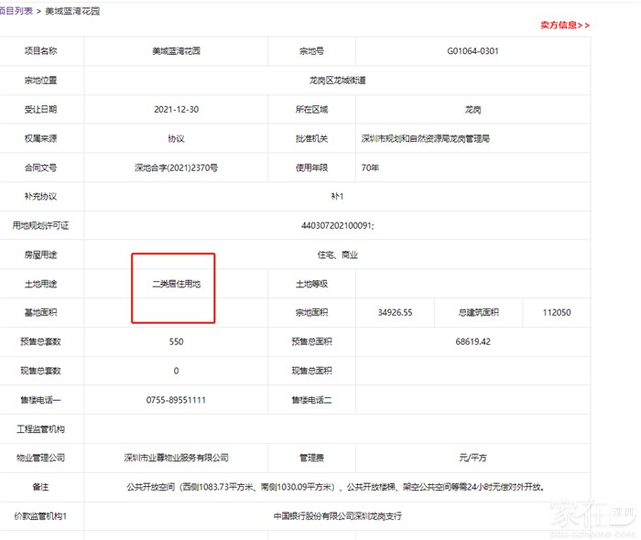
Task: Click permit number 440307202100091
Action: coord(337,225)
